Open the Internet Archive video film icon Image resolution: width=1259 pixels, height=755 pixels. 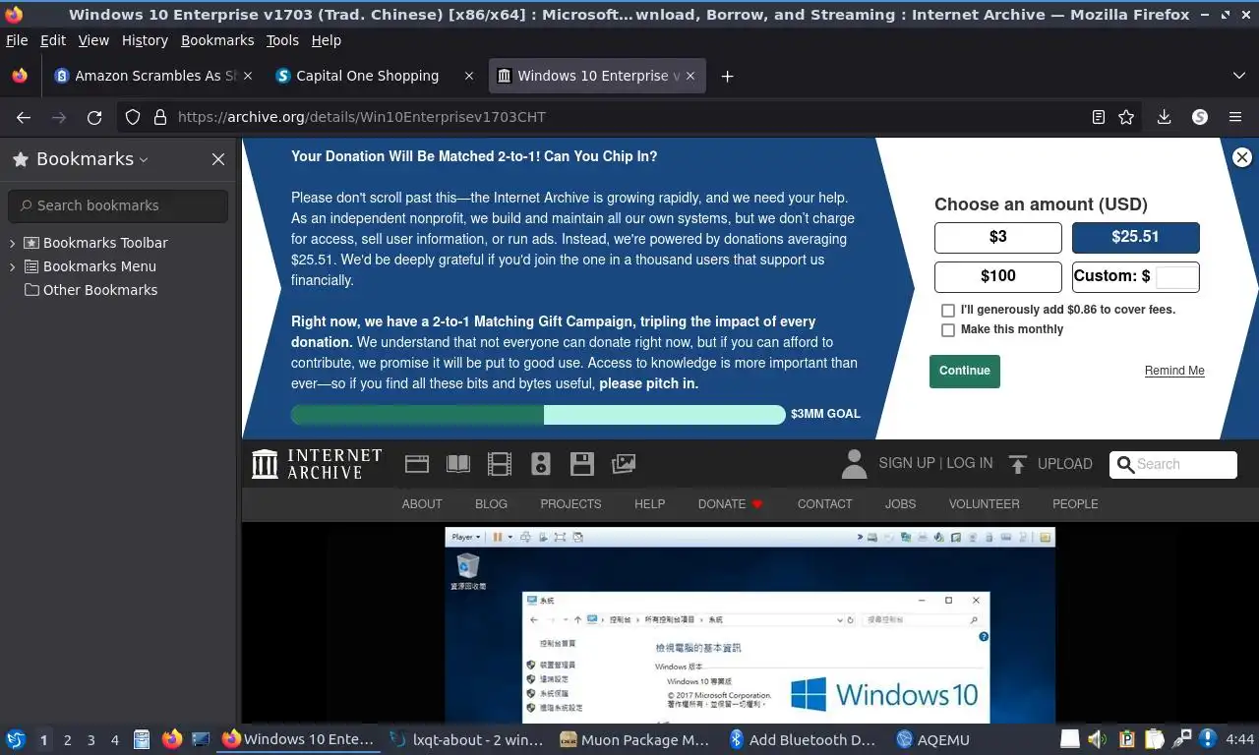click(500, 464)
